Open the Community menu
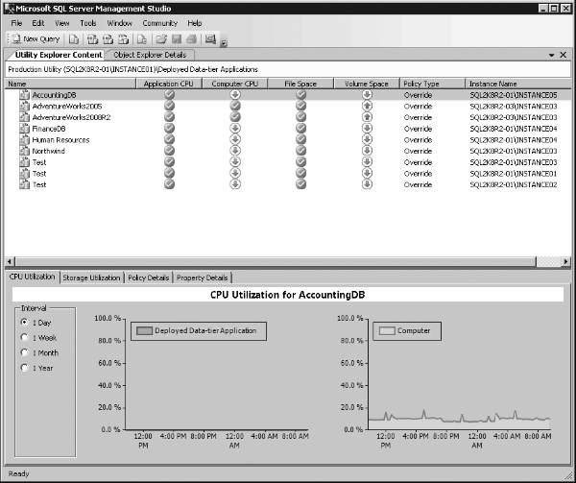The image size is (576, 483). click(x=159, y=23)
